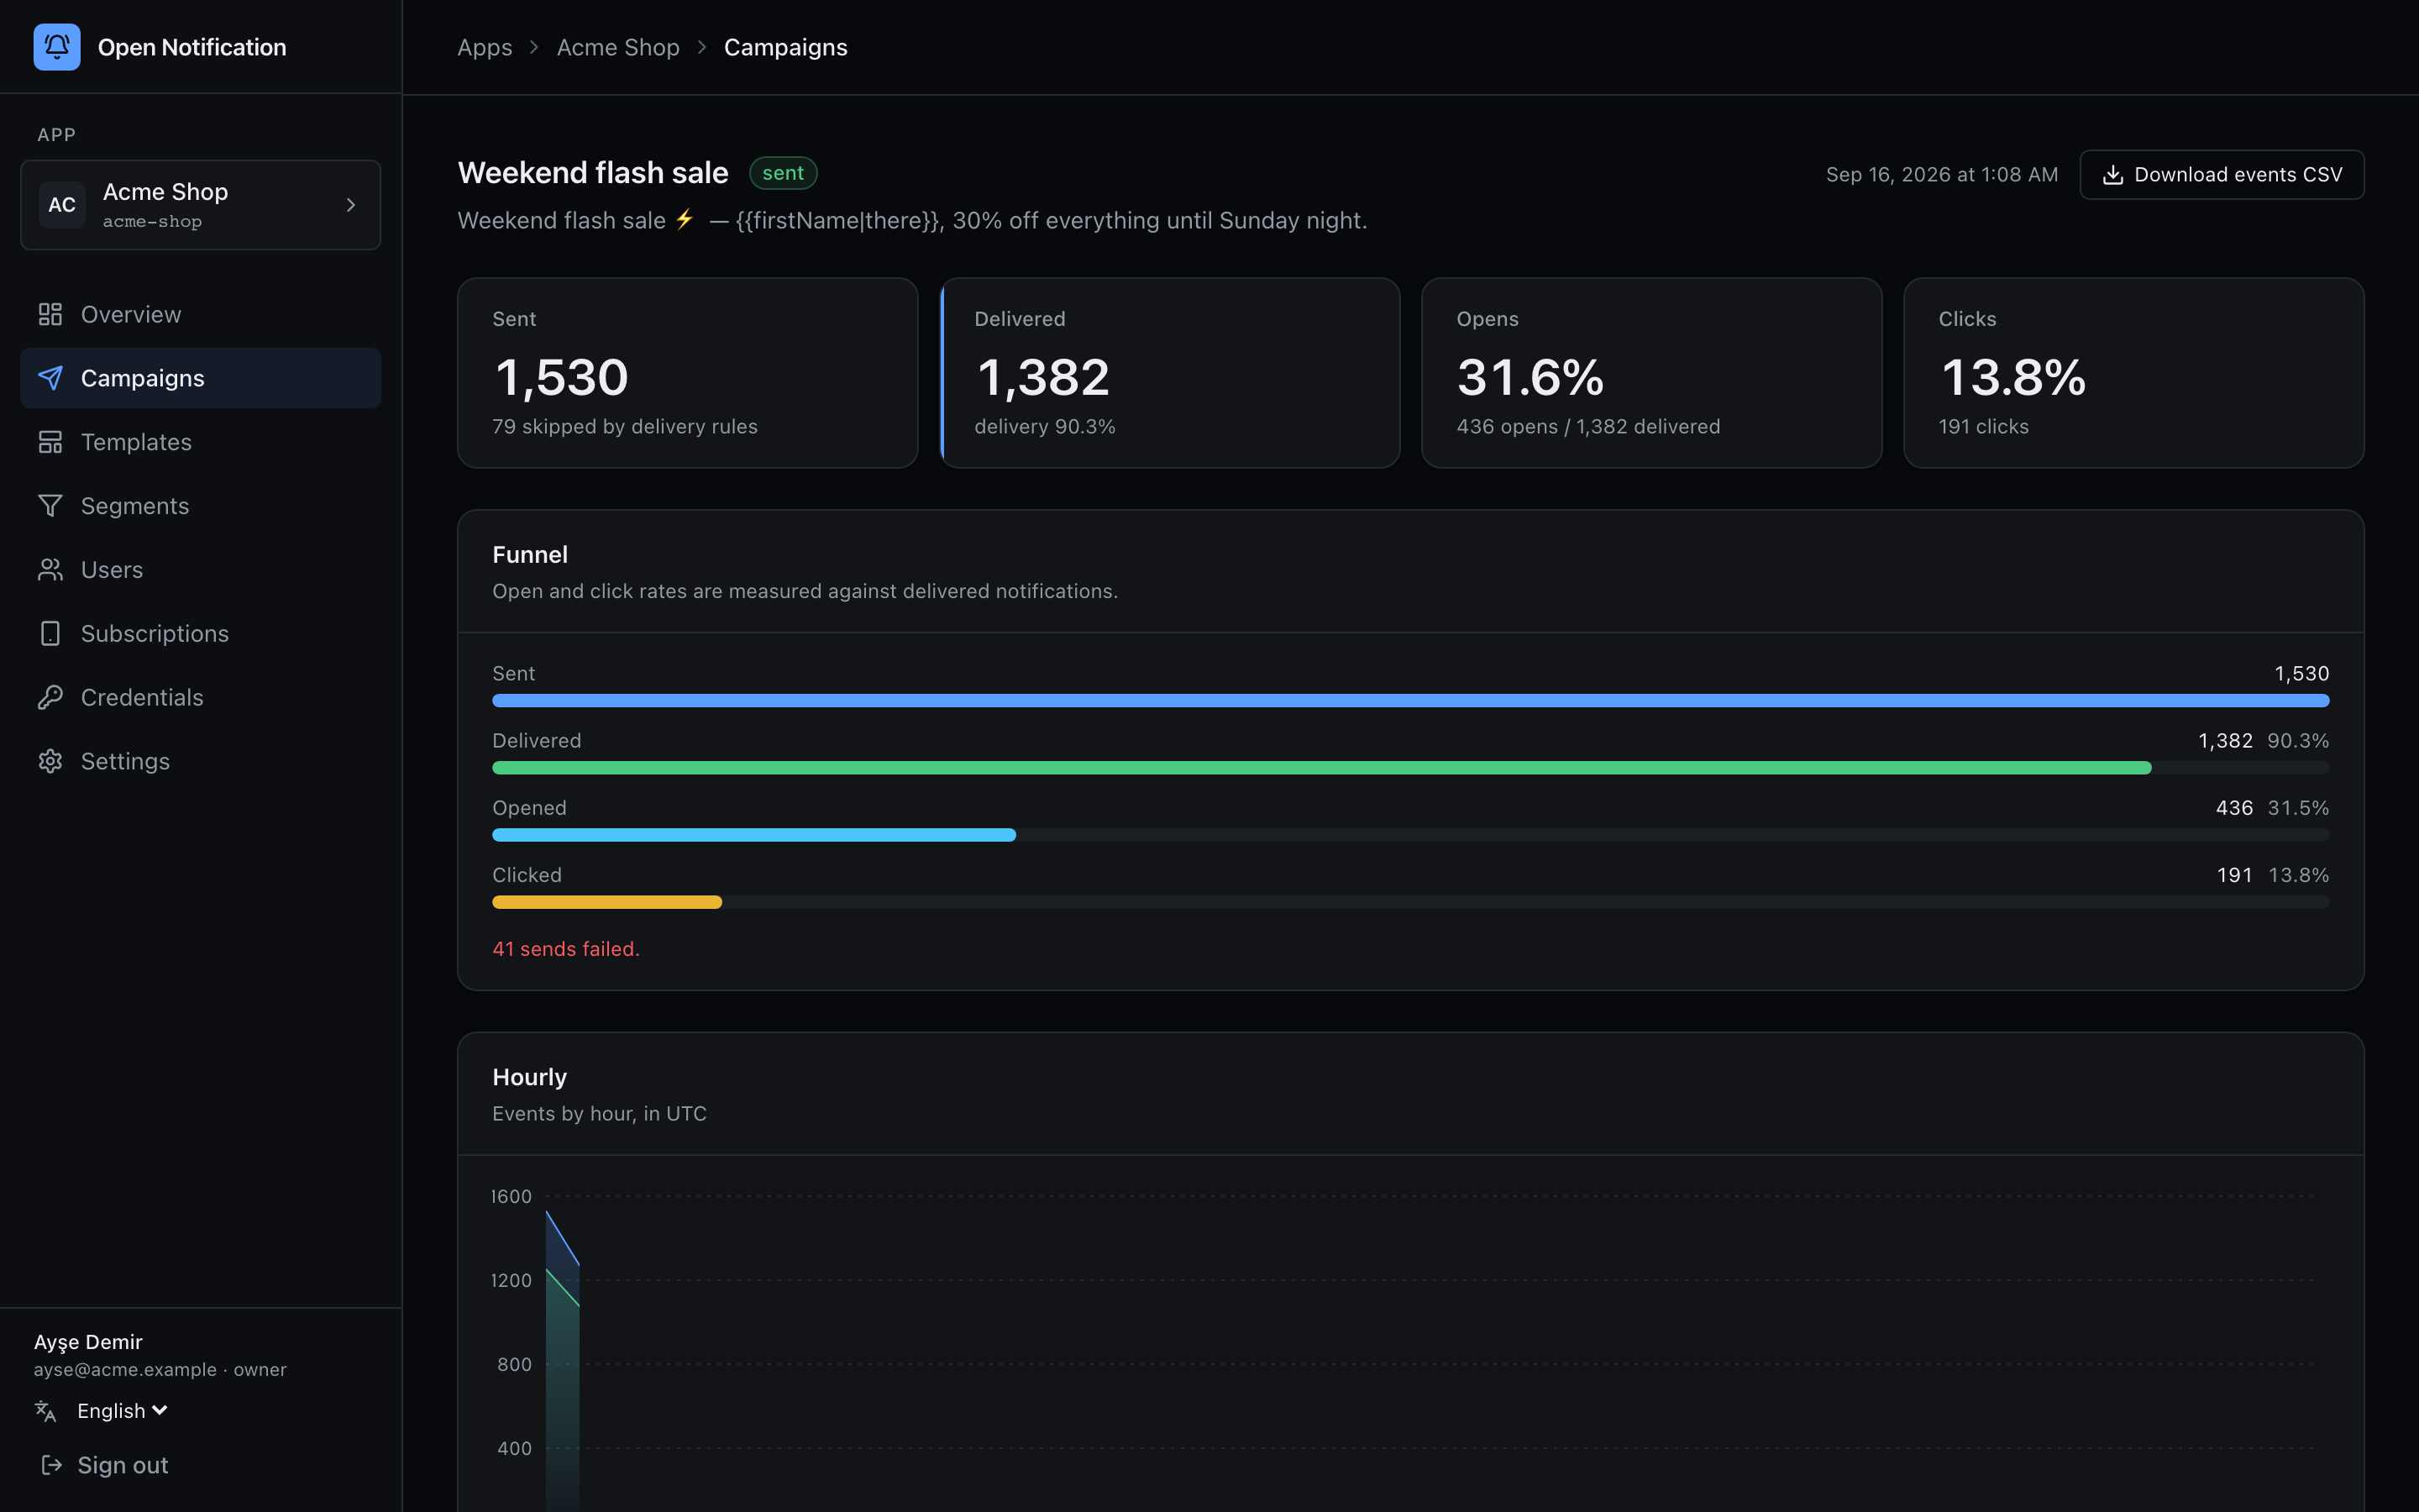Screen dimensions: 2419x1512
Task: Click the download icon on CSV button
Action: [x=2113, y=175]
